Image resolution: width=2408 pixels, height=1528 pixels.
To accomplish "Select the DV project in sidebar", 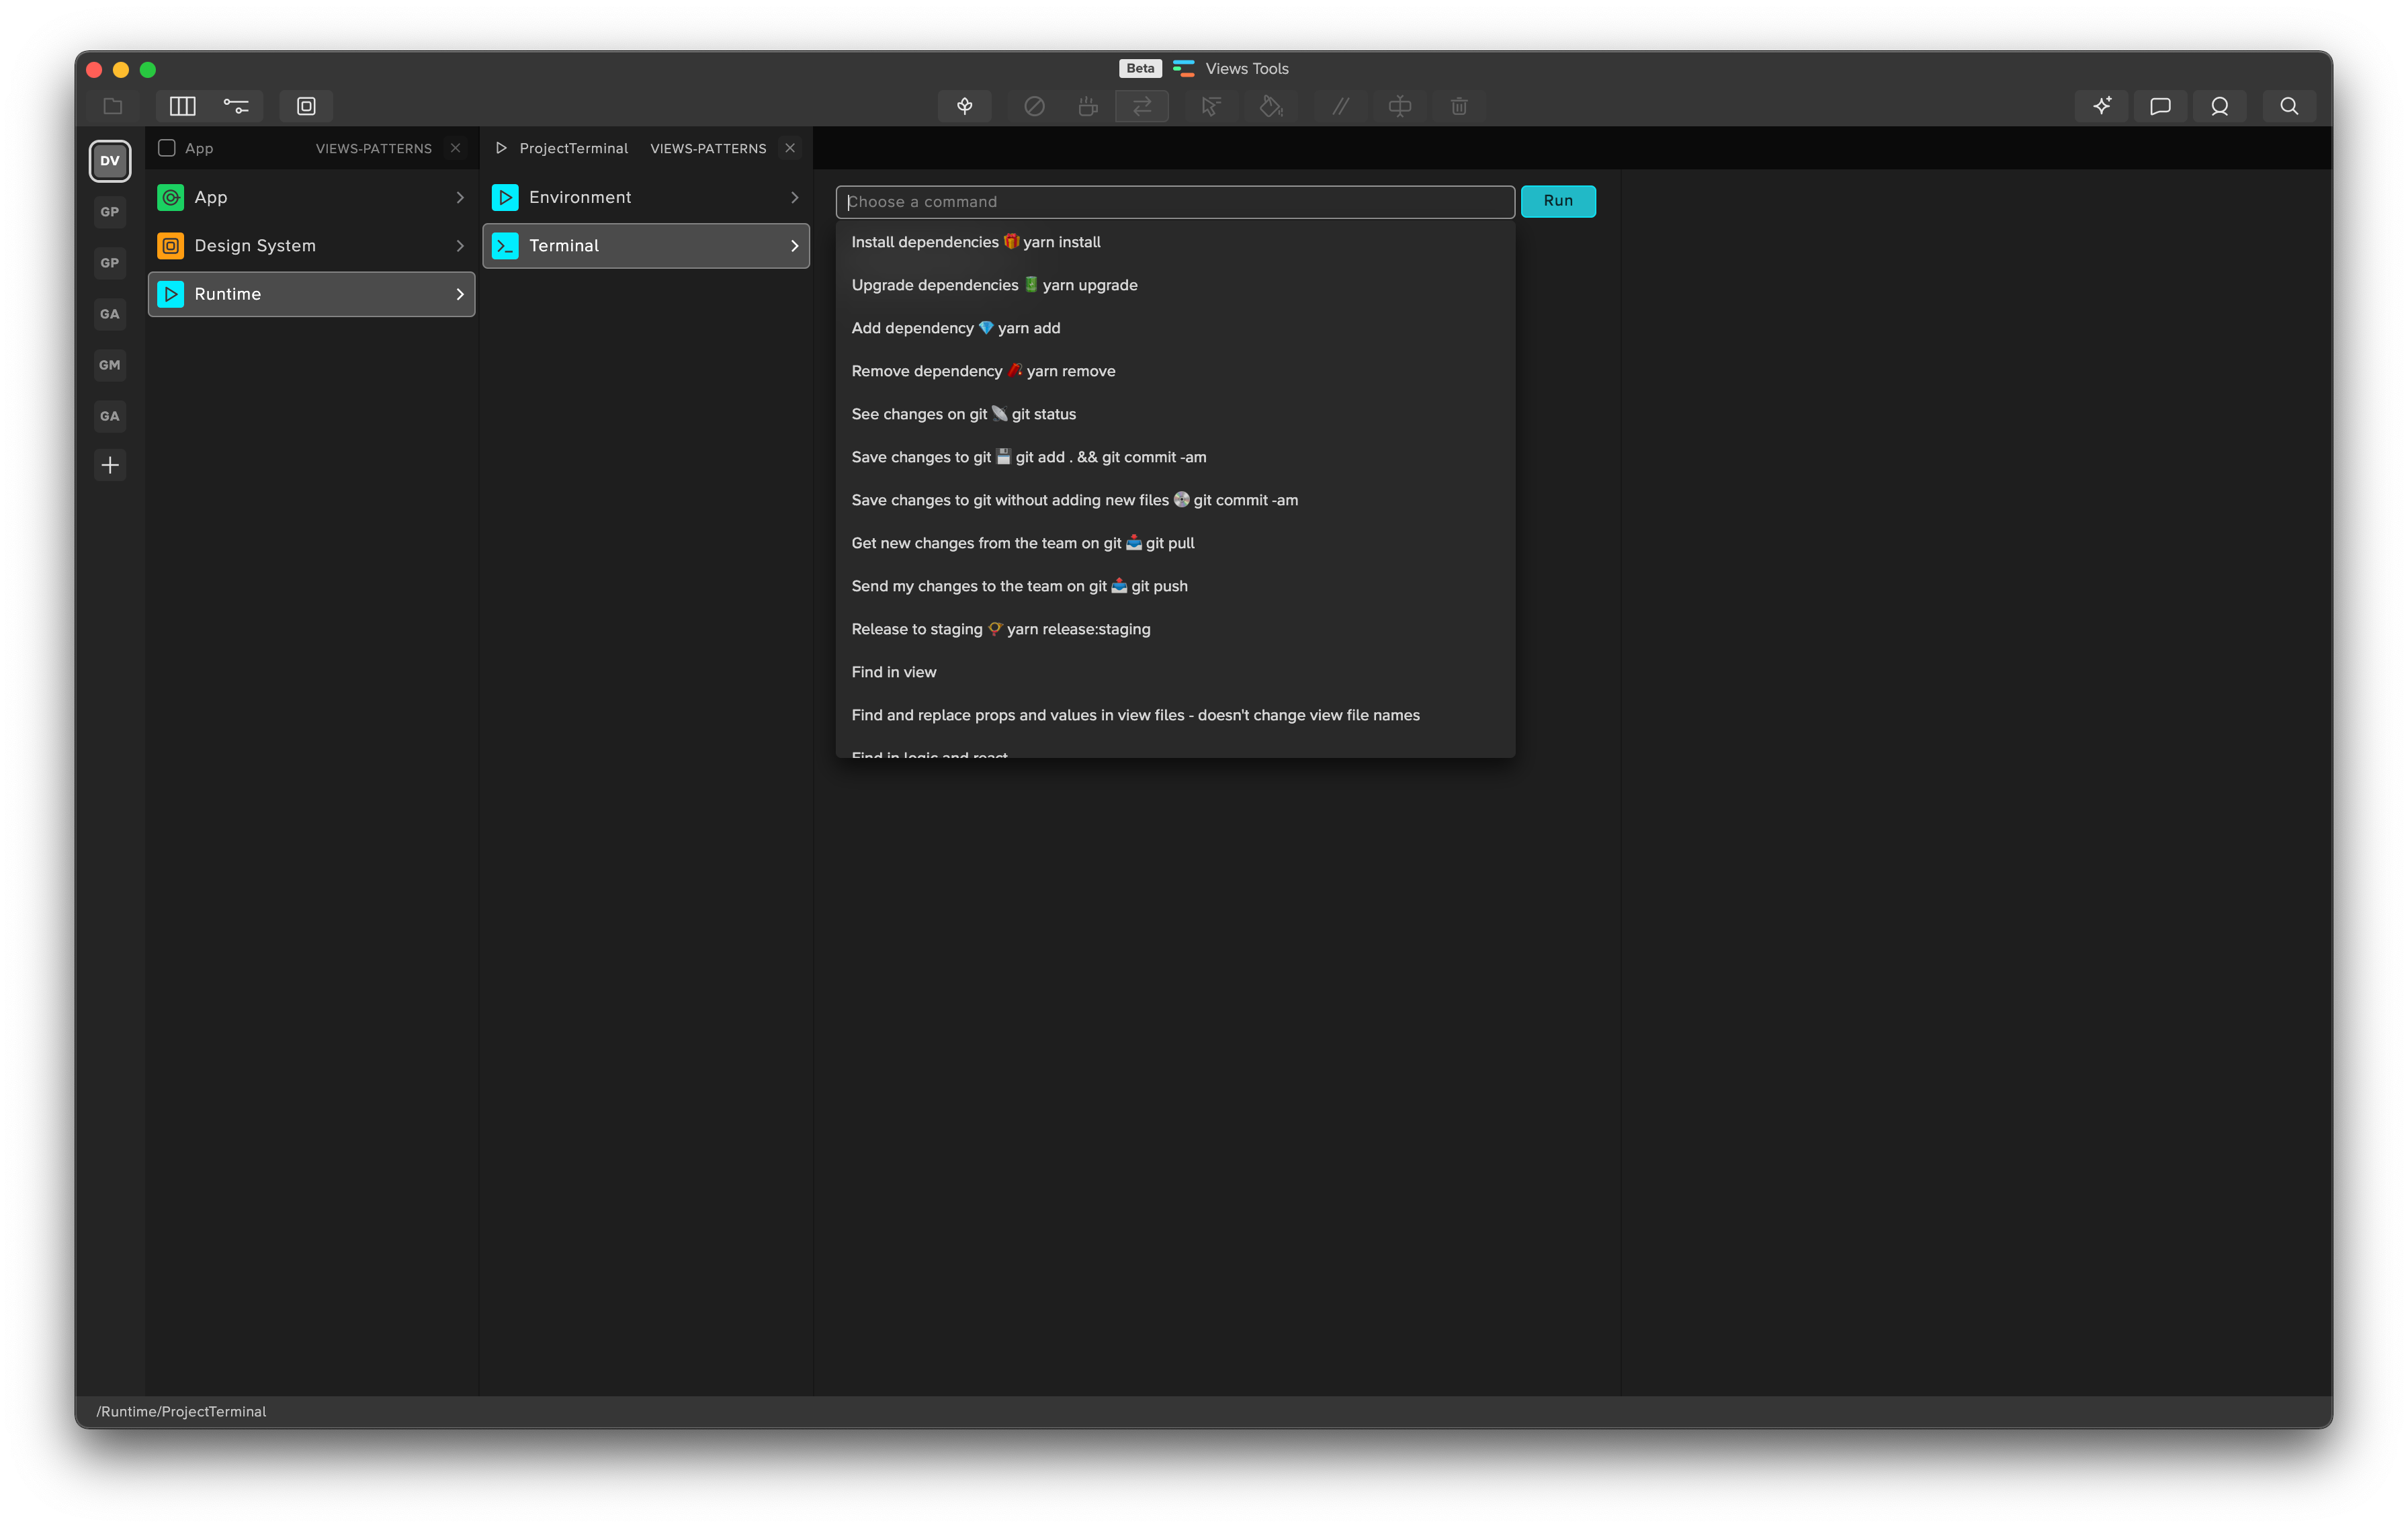I will (x=110, y=161).
